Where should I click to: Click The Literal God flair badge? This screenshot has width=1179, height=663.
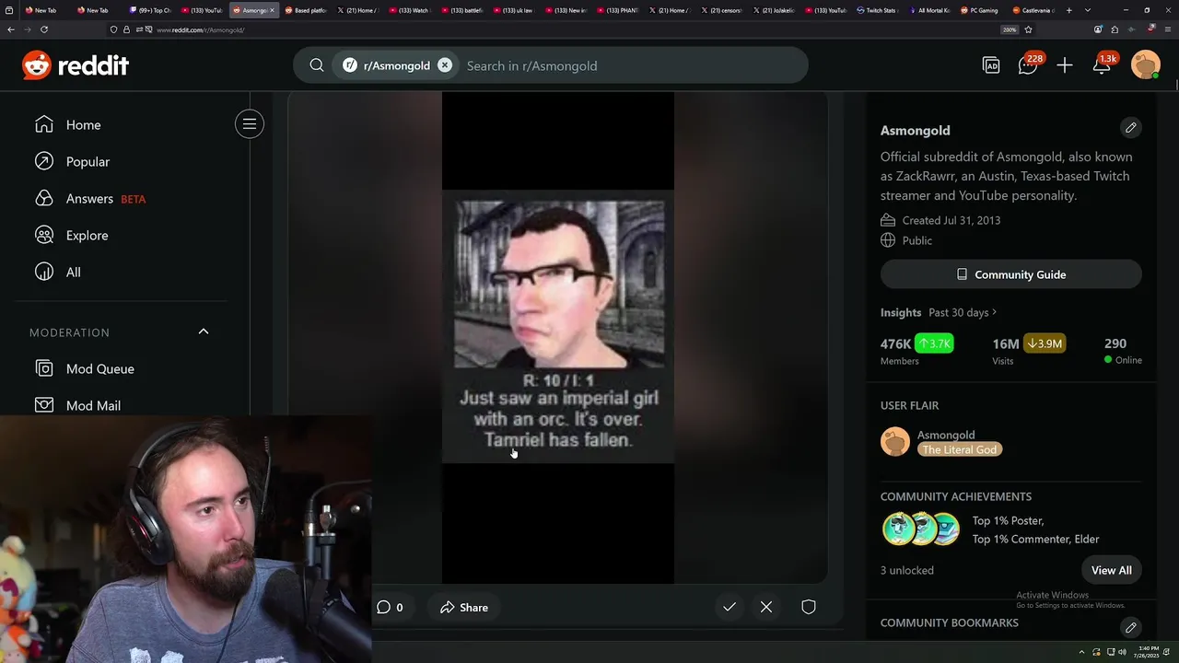coord(959,449)
